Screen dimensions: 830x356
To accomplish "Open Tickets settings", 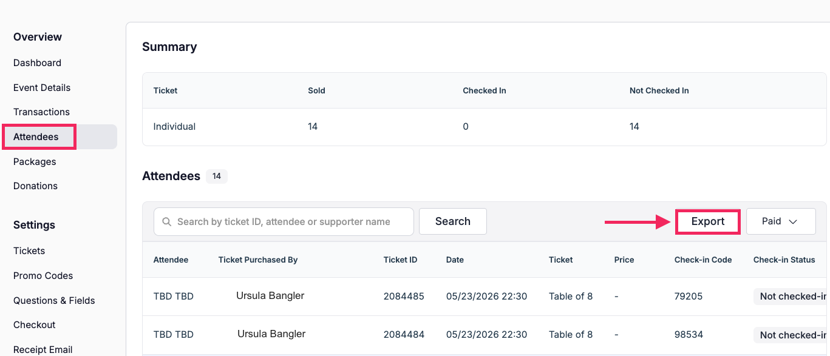I will tap(29, 251).
